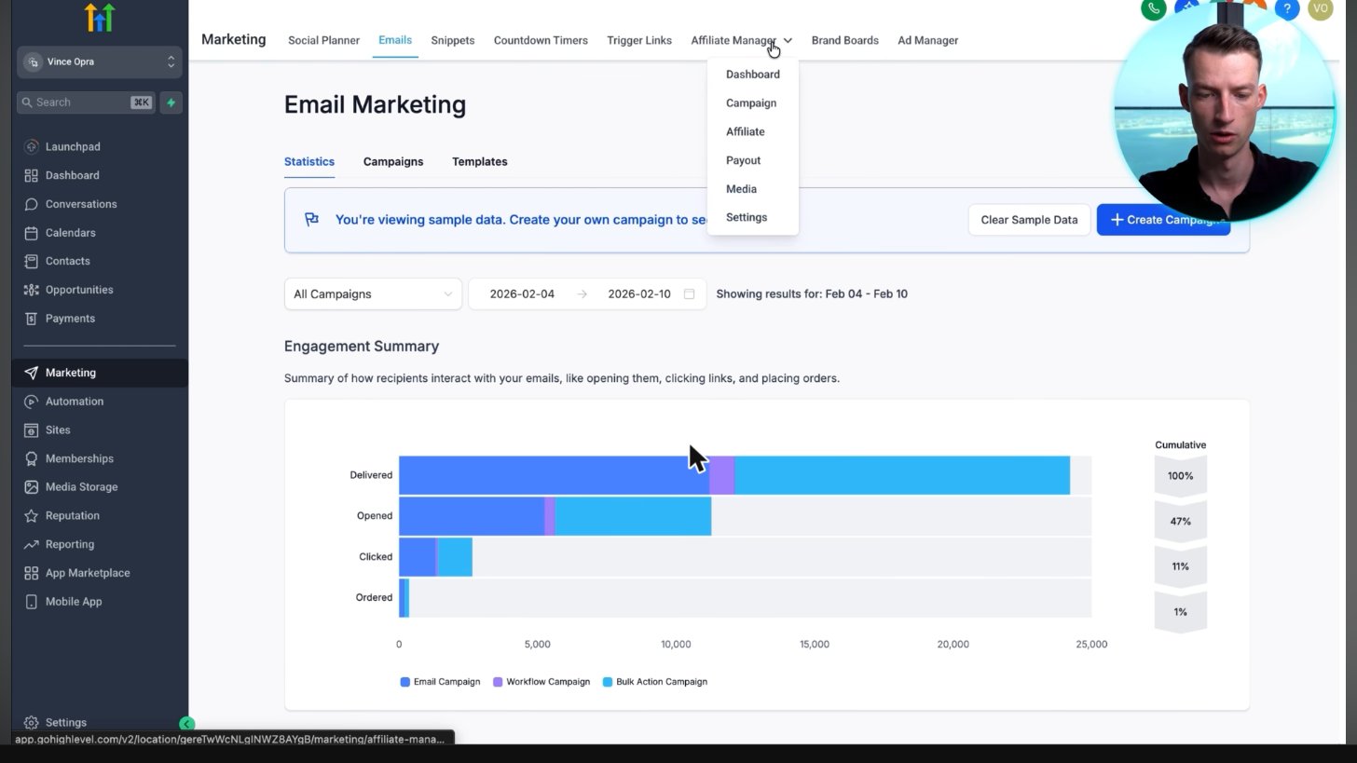
Task: Click the Settings gear icon in sidebar
Action: pos(31,723)
